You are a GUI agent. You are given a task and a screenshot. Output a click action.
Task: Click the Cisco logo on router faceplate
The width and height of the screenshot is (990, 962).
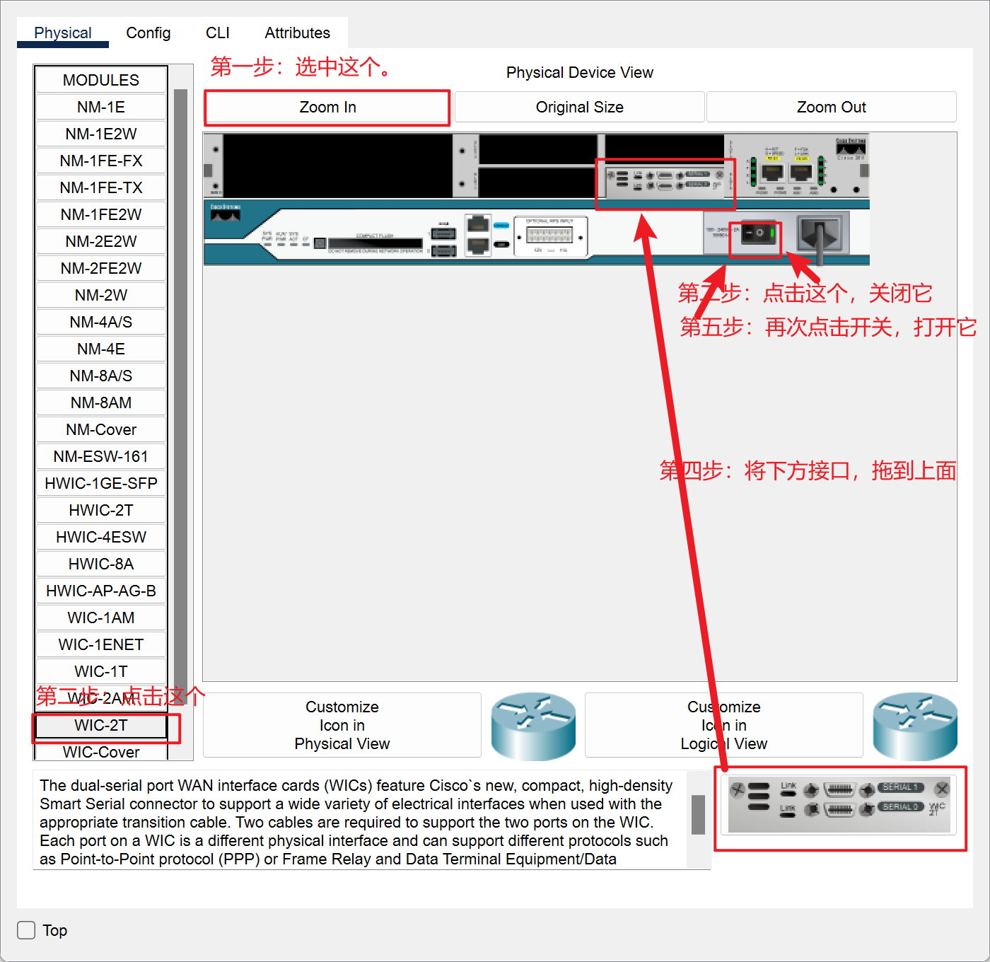[x=225, y=211]
